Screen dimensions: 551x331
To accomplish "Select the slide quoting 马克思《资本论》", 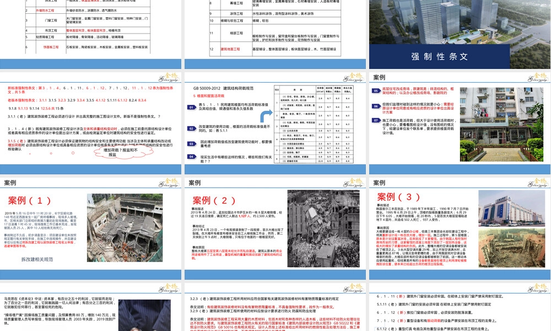I will pyautogui.click(x=91, y=307).
